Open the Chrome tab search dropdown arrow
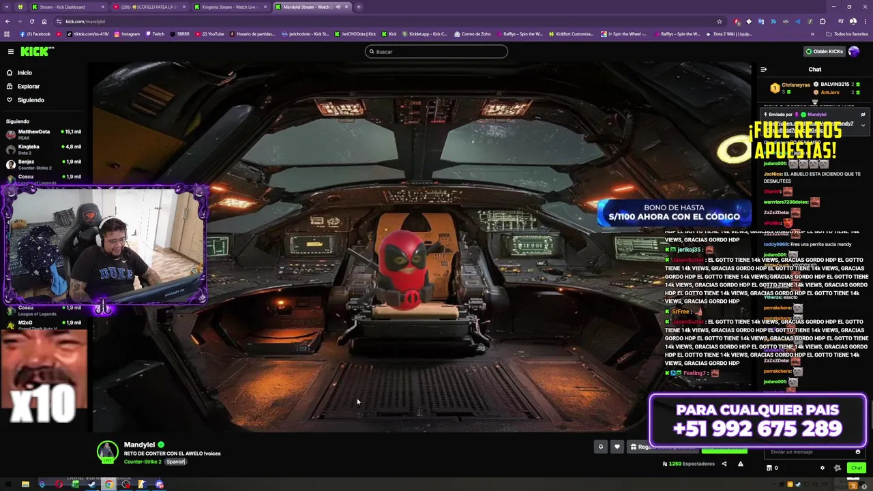 (x=8, y=7)
